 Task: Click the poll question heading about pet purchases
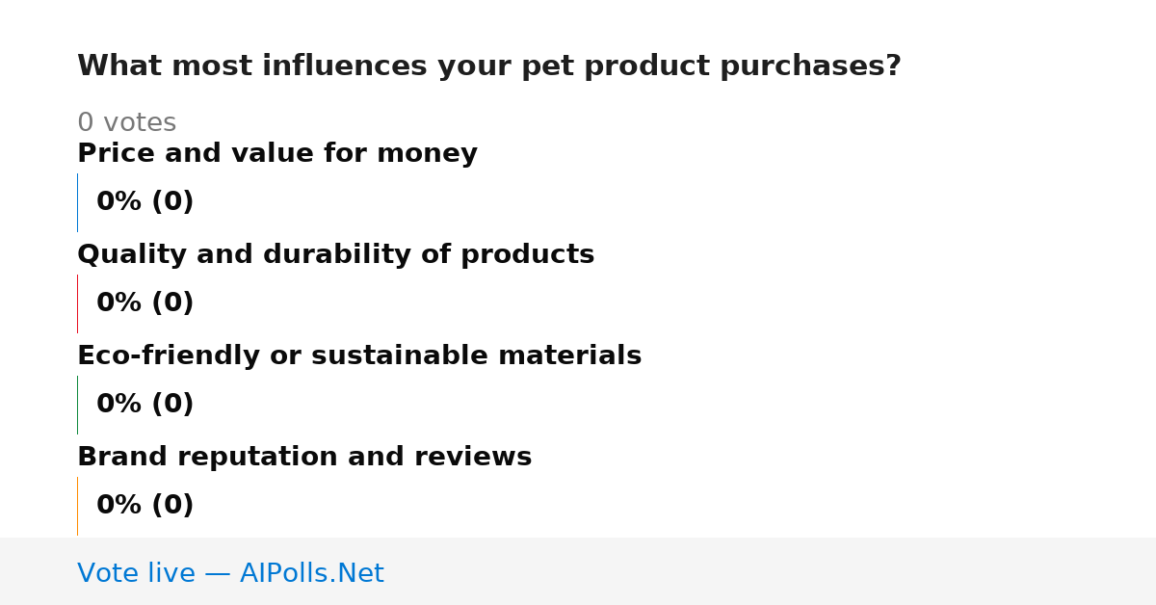click(489, 66)
